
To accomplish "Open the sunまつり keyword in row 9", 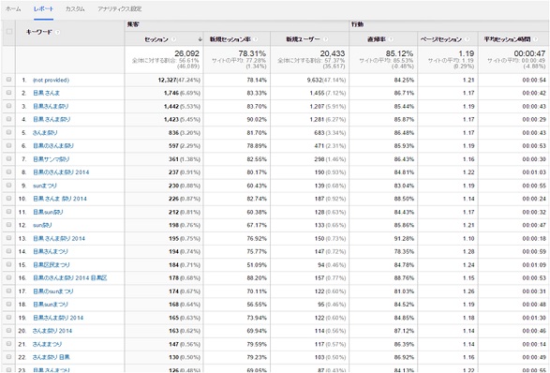I will pyautogui.click(x=45, y=186).
